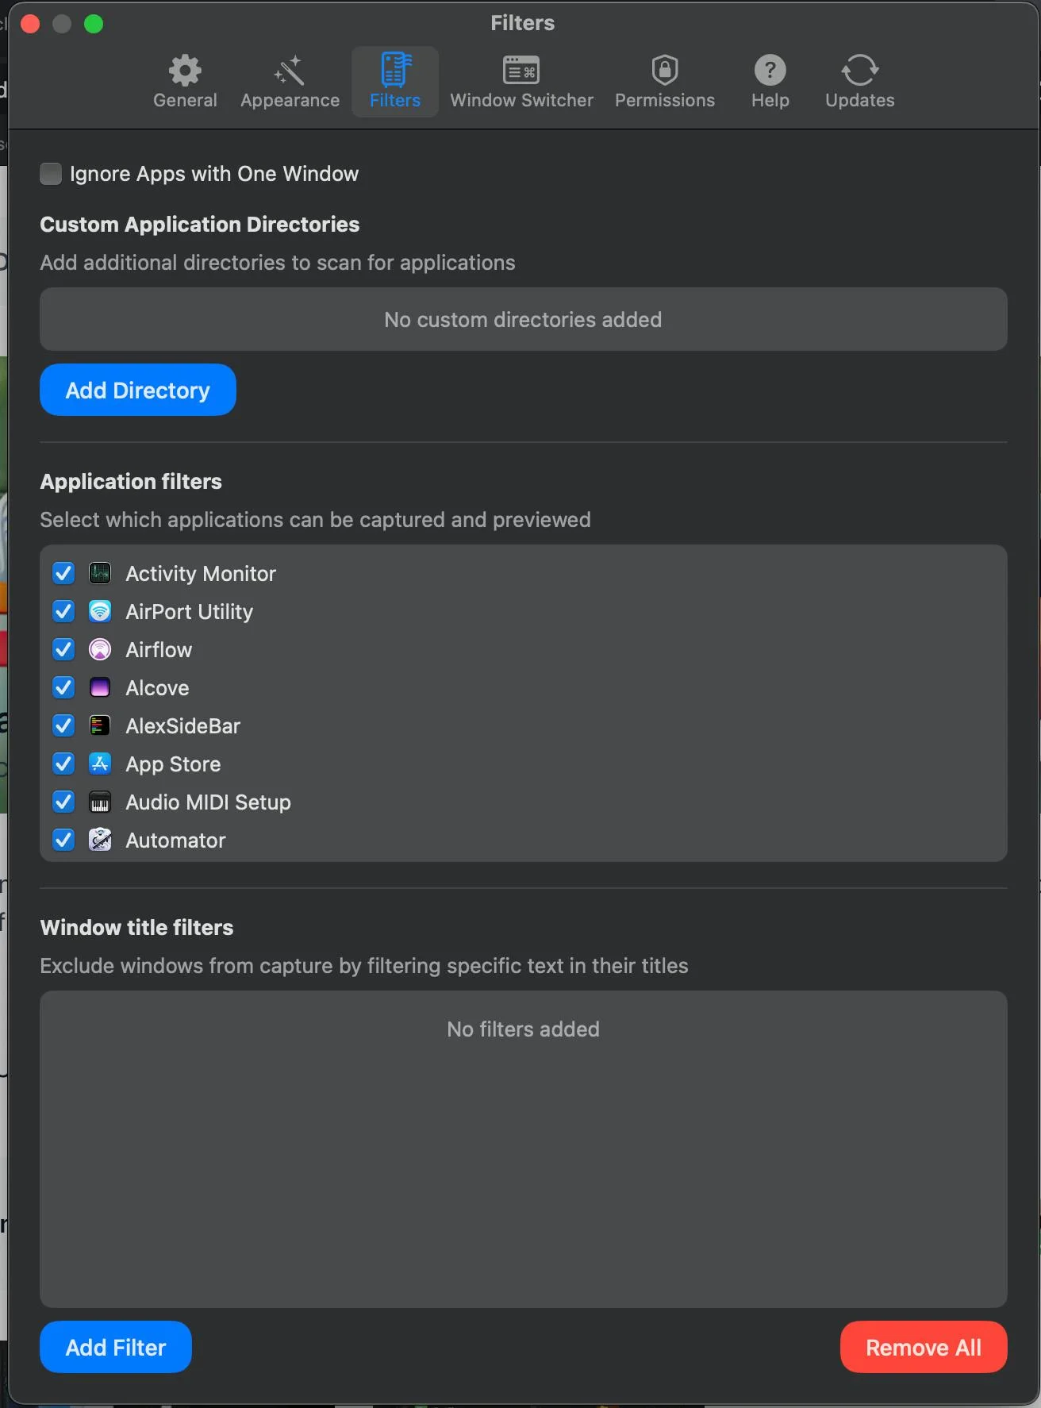Click the Audio MIDI Setup label
The image size is (1041, 1408).
tap(209, 802)
